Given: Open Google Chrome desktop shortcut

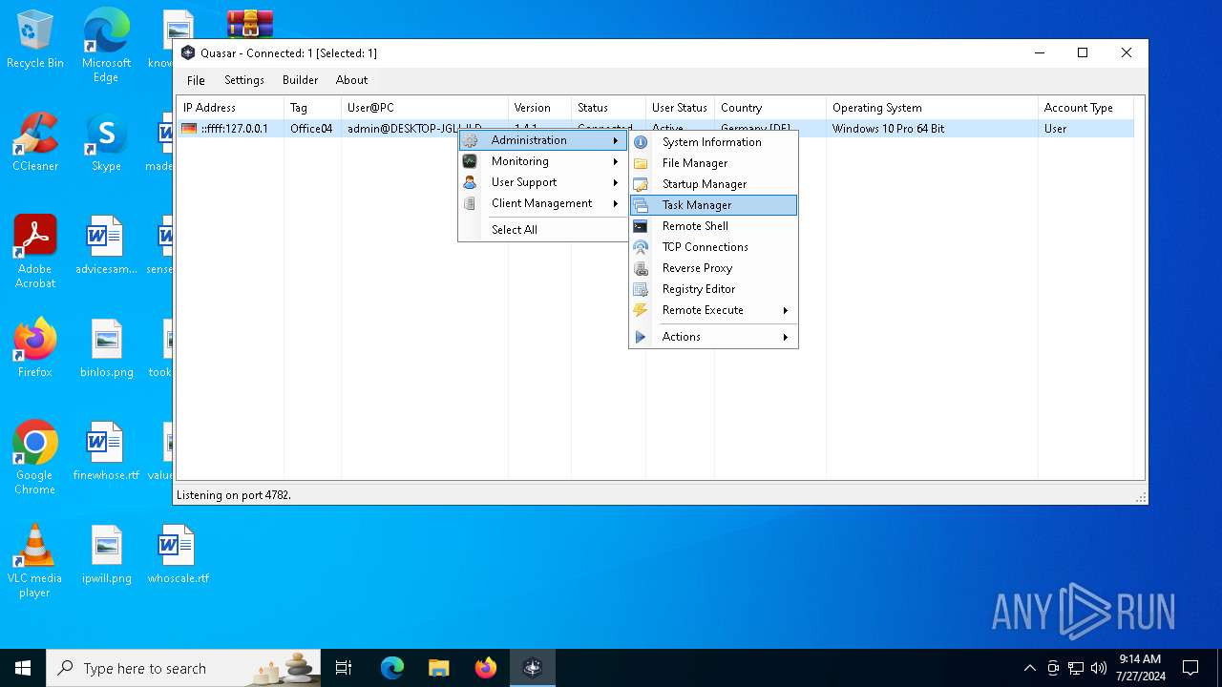Looking at the screenshot, I should tap(35, 458).
